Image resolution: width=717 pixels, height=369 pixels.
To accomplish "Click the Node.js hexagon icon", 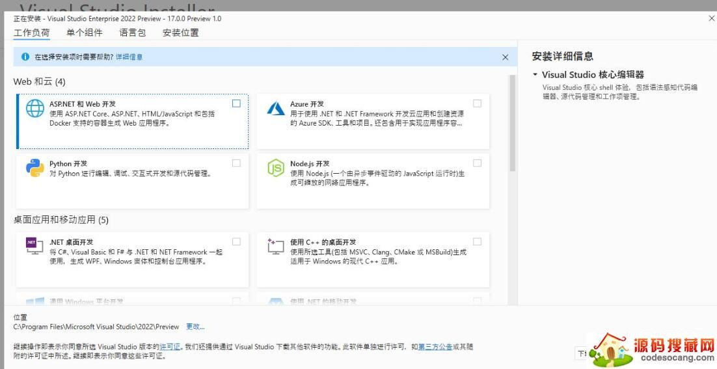I will (x=276, y=168).
